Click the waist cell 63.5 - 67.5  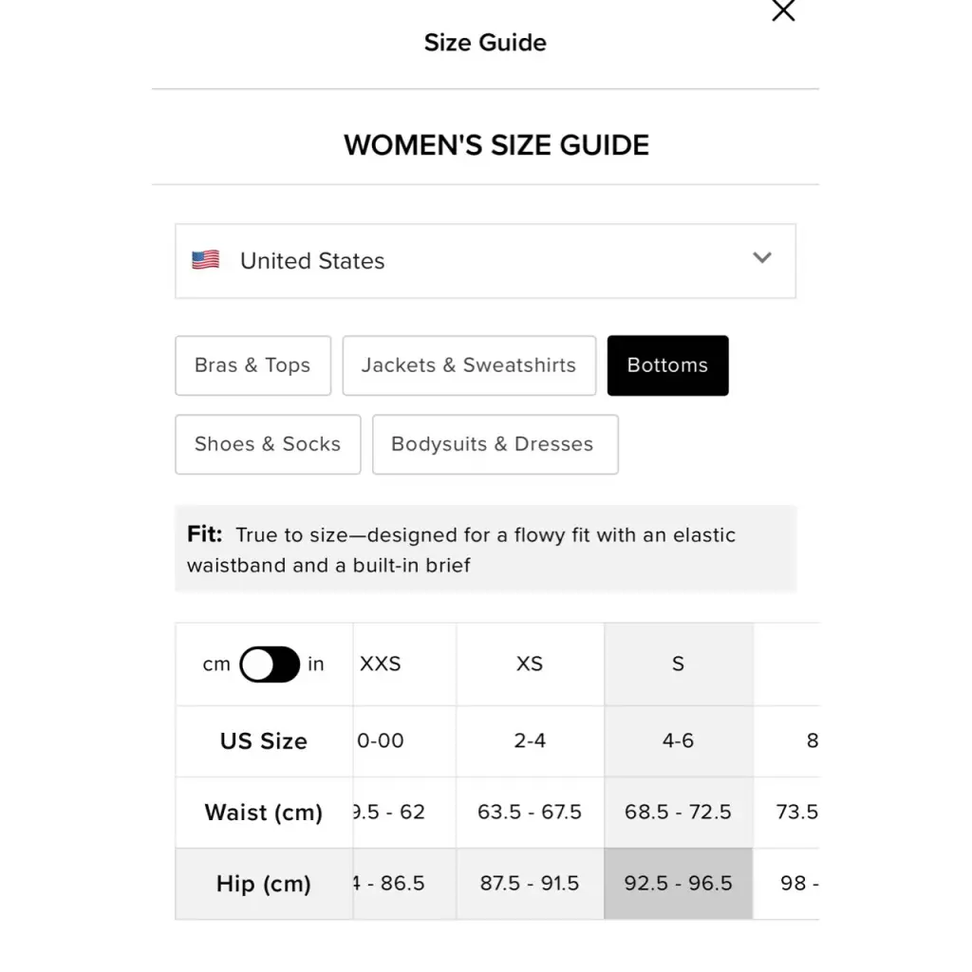(x=530, y=813)
